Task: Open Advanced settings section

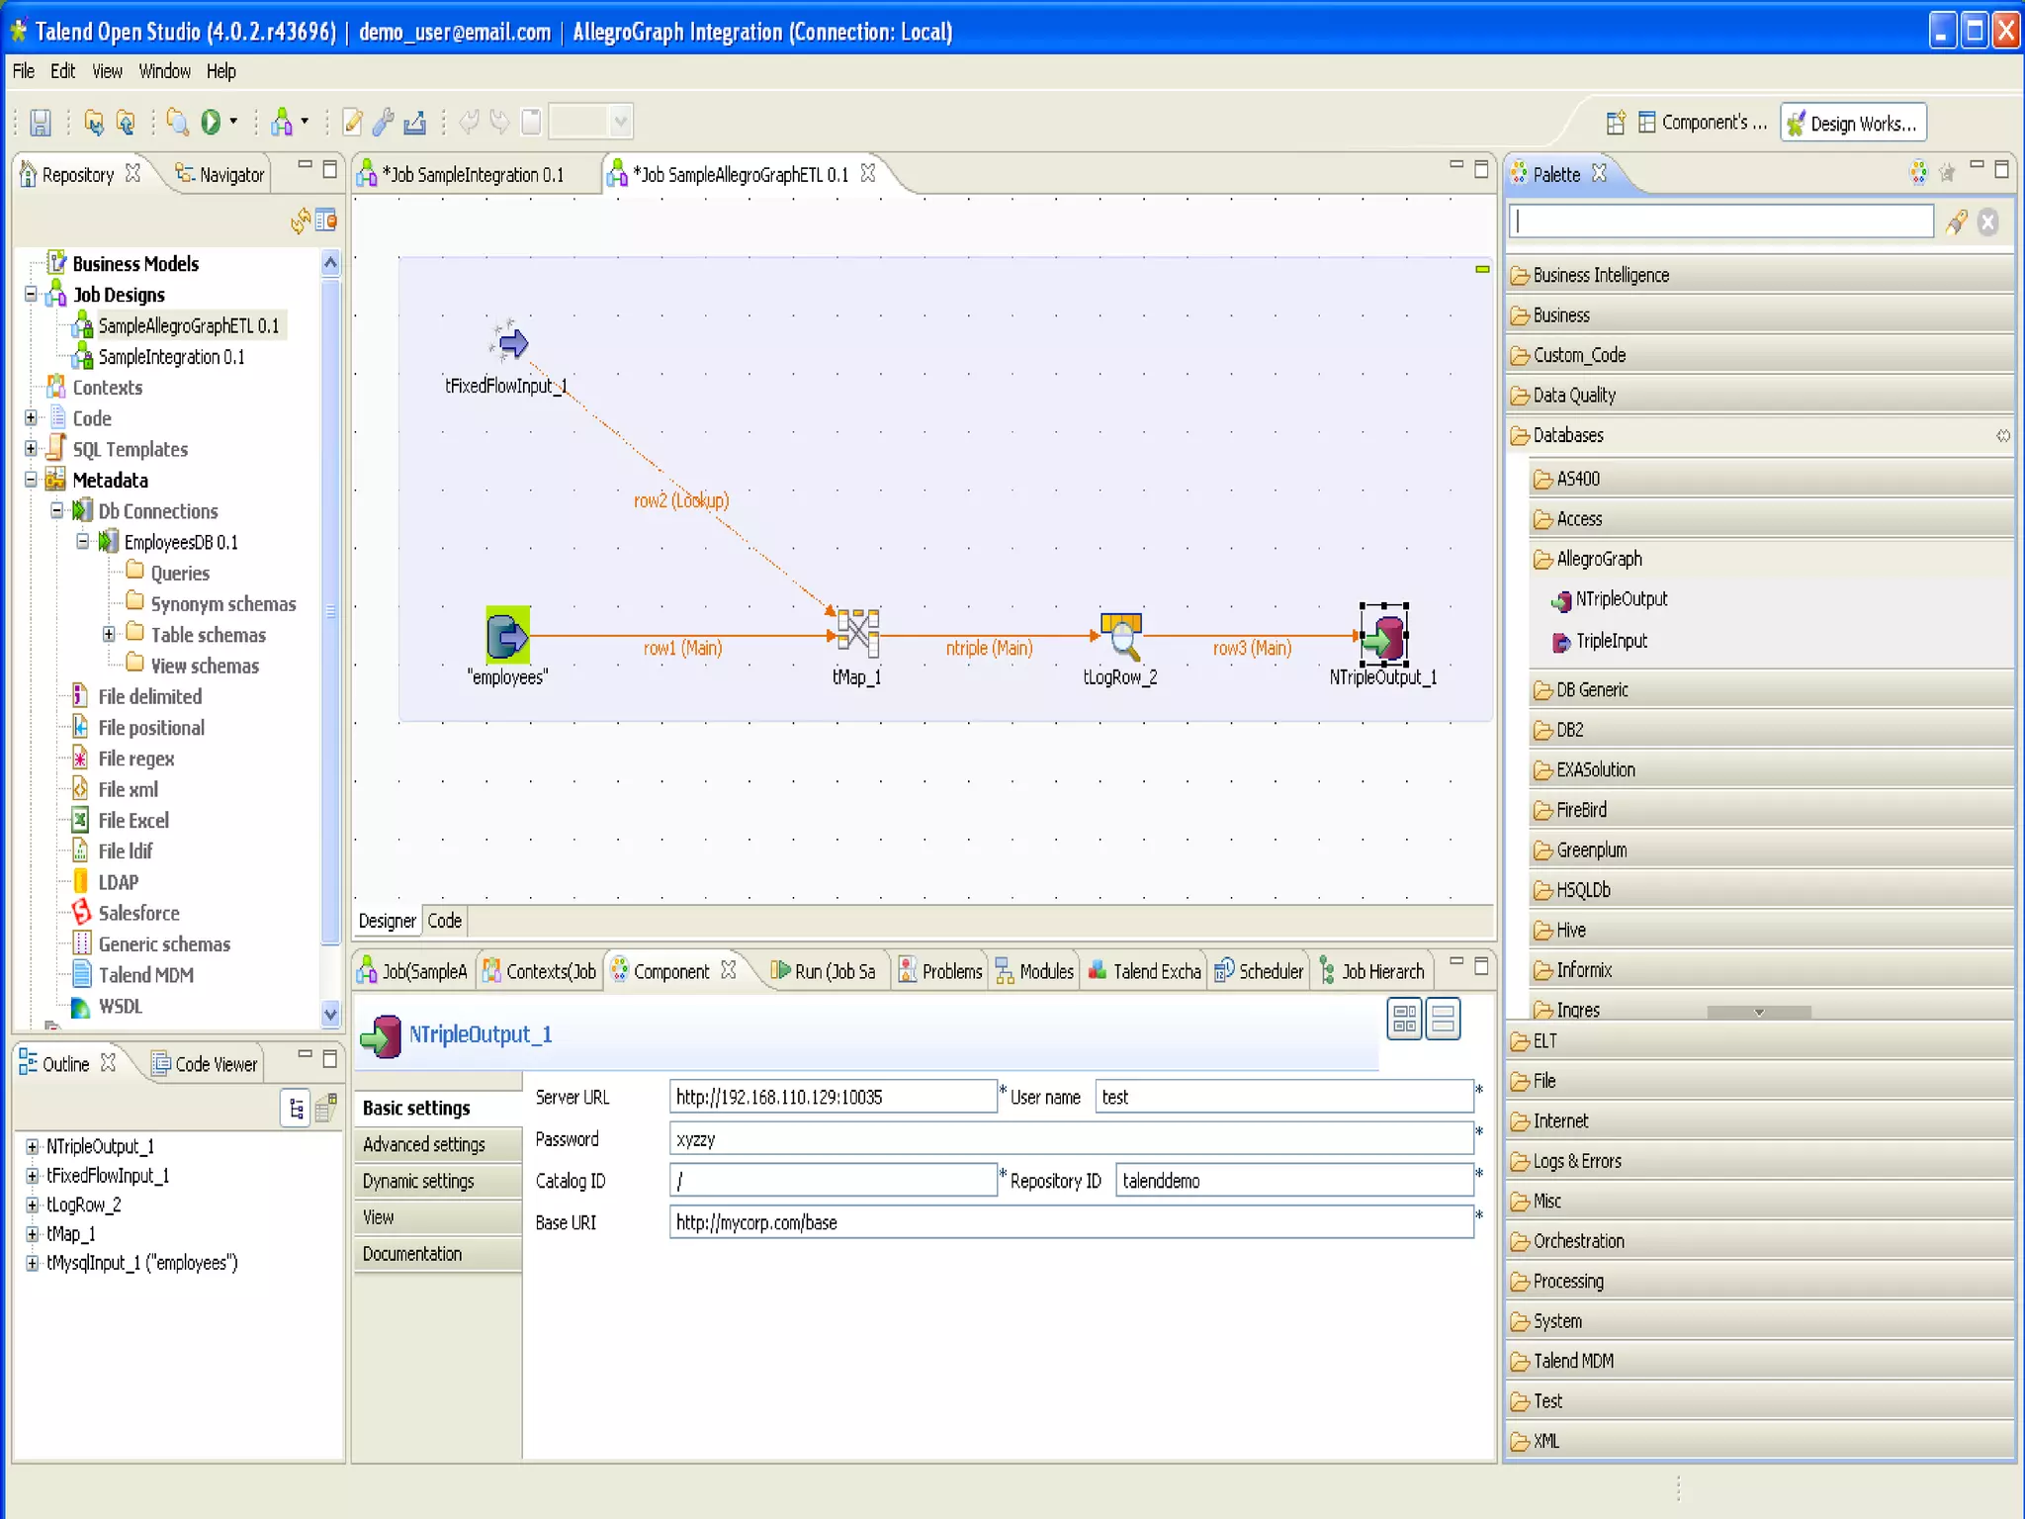Action: point(424,1144)
